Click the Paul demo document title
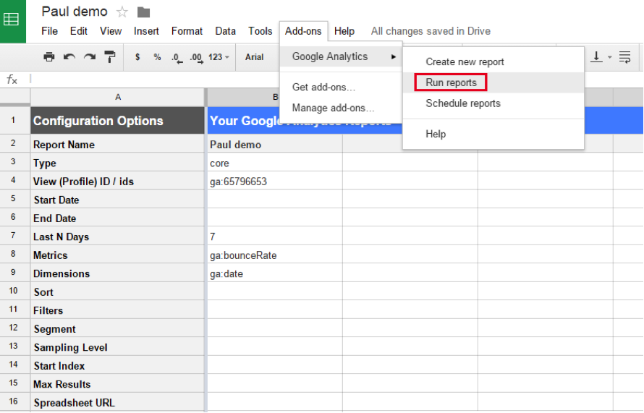This screenshot has height=413, width=644. tap(75, 12)
